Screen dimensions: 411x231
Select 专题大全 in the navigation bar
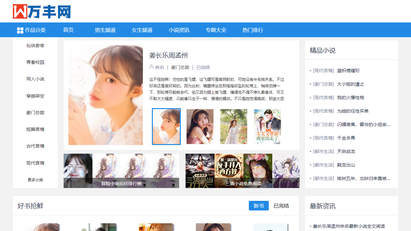216,30
